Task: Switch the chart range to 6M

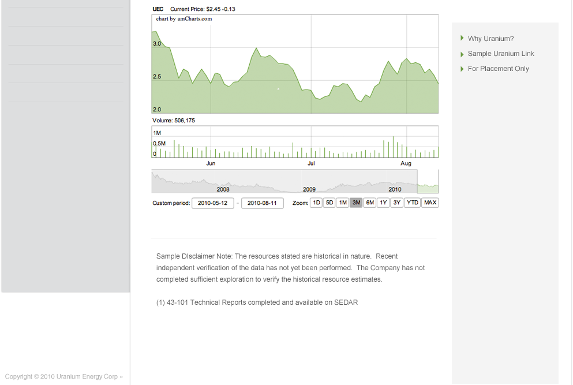Action: point(369,203)
